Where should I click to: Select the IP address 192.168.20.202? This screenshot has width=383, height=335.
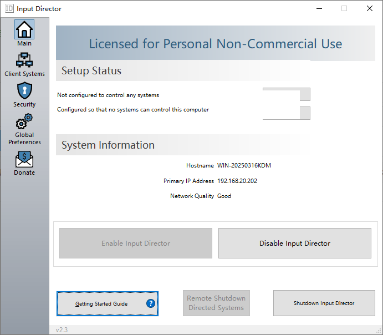[x=237, y=181]
